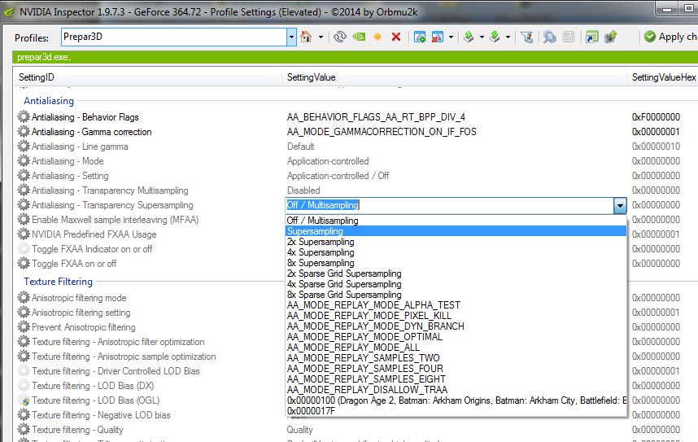The image size is (698, 442).
Task: Sort by the SettingID column header
Action: [x=147, y=77]
